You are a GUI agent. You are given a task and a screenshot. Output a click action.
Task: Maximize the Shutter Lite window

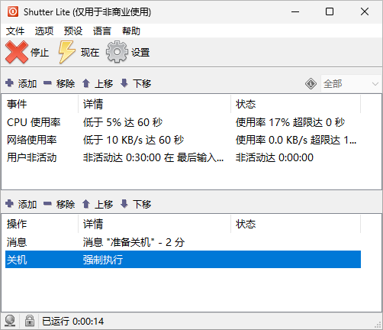[x=330, y=11]
